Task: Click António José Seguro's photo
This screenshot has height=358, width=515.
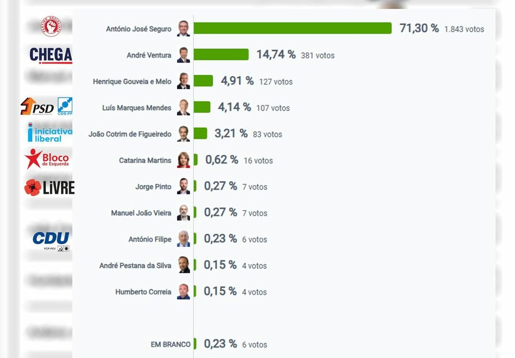Action: pos(183,29)
